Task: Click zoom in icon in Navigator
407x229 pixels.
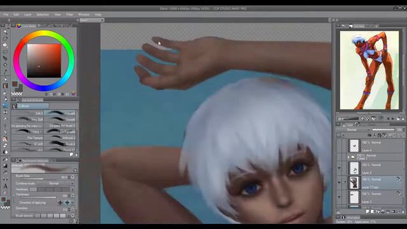Action: [x=368, y=119]
